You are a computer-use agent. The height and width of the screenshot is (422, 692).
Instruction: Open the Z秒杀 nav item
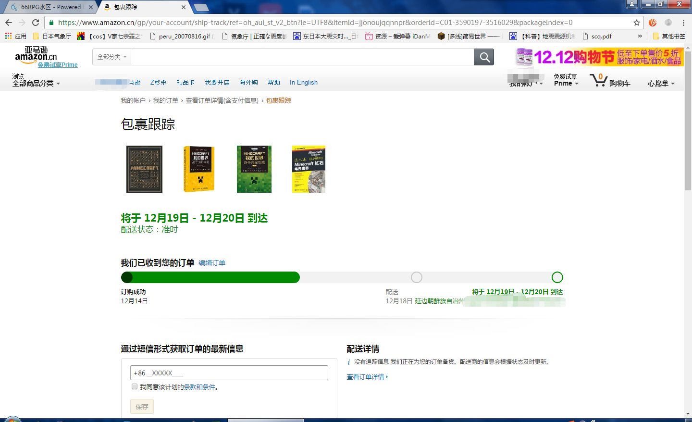pyautogui.click(x=158, y=82)
